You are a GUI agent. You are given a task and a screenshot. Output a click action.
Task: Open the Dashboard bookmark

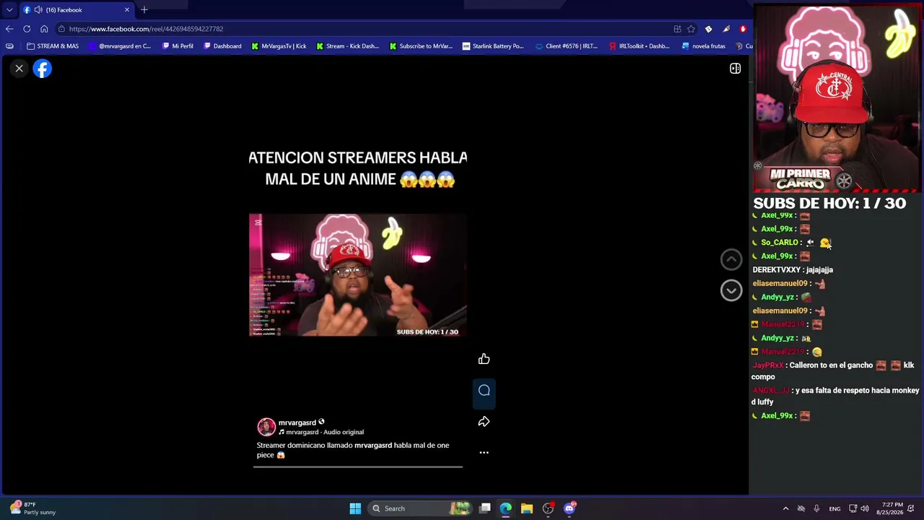pos(222,46)
